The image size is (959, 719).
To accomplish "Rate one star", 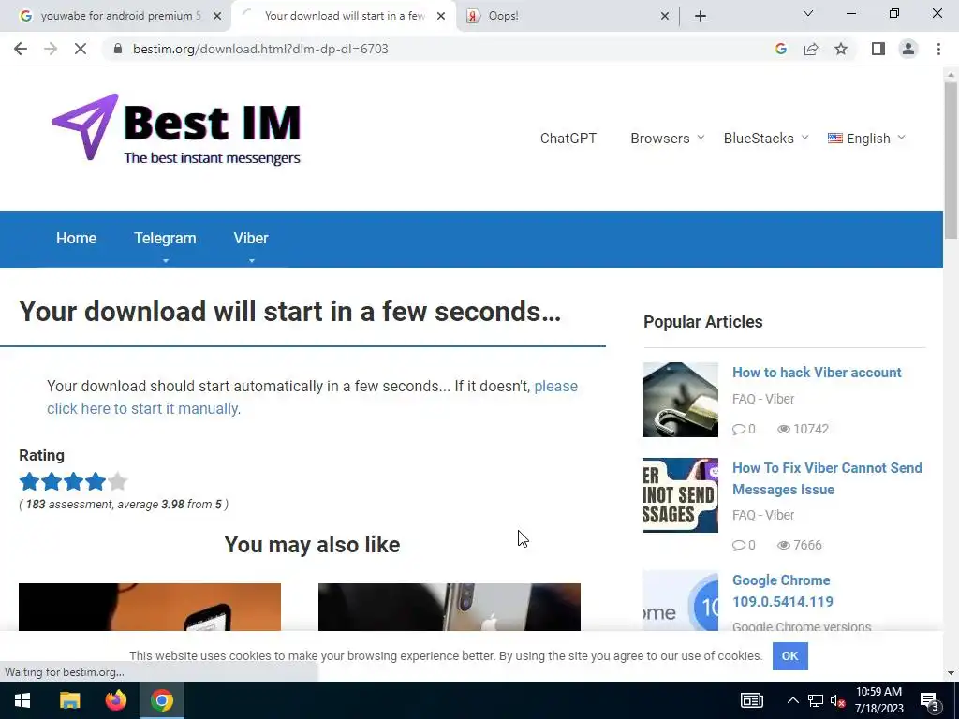I will [29, 482].
